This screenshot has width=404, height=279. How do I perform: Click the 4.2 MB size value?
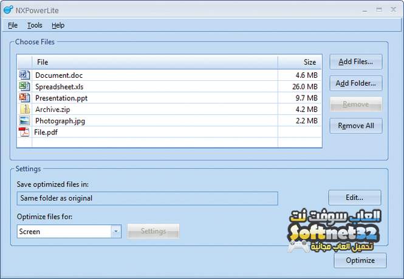coord(306,109)
